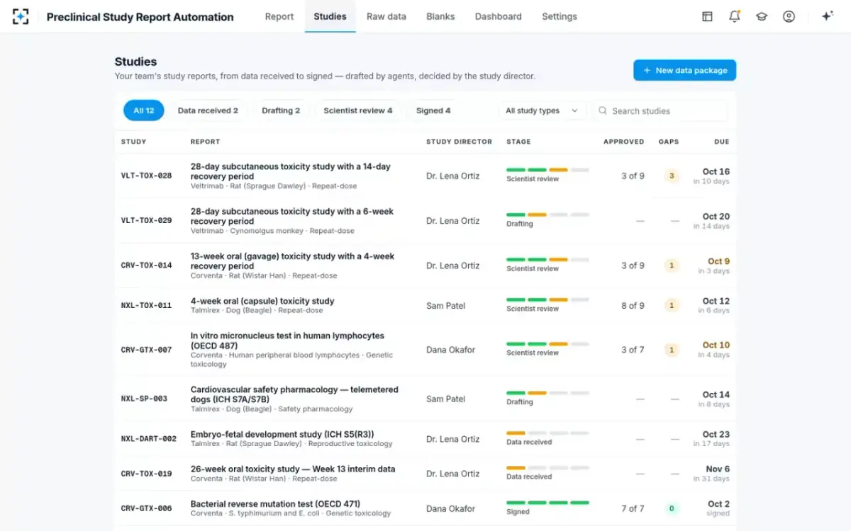Image resolution: width=851 pixels, height=531 pixels.
Task: Click the Search studies field
Action: pos(661,110)
